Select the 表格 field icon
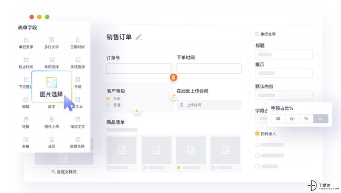The image size is (341, 193). (x=26, y=139)
